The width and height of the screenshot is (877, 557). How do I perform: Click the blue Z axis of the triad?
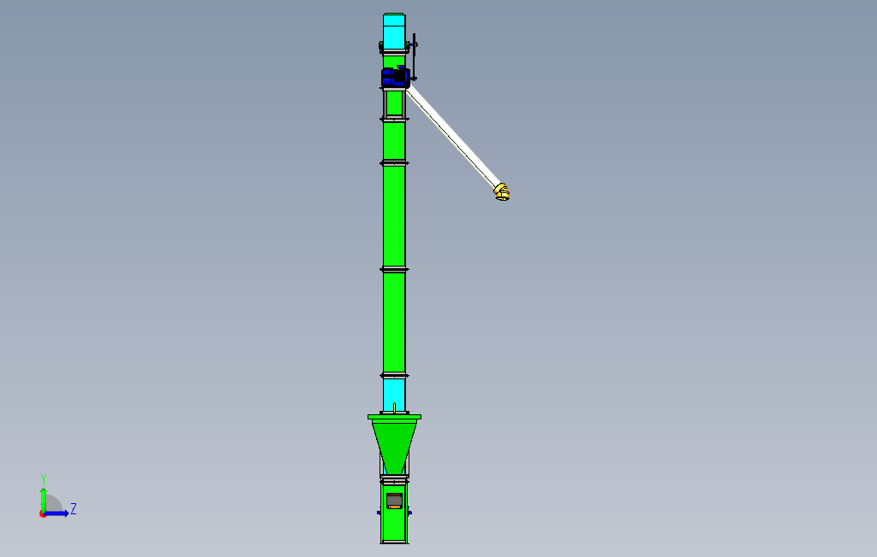point(57,513)
